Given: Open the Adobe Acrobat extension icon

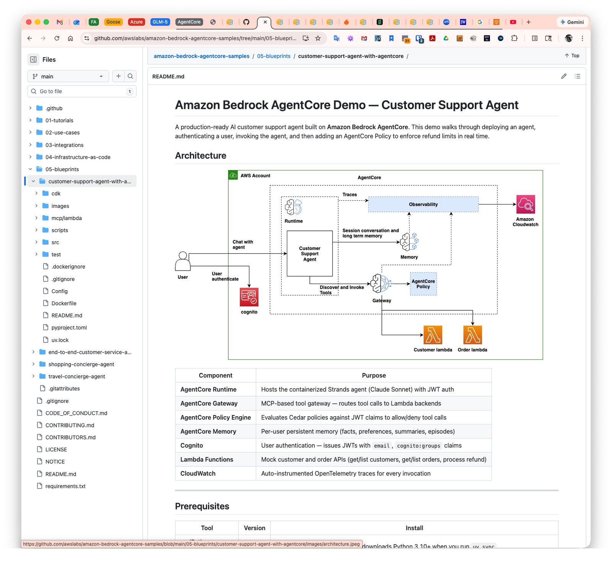Looking at the screenshot, I should 432,38.
